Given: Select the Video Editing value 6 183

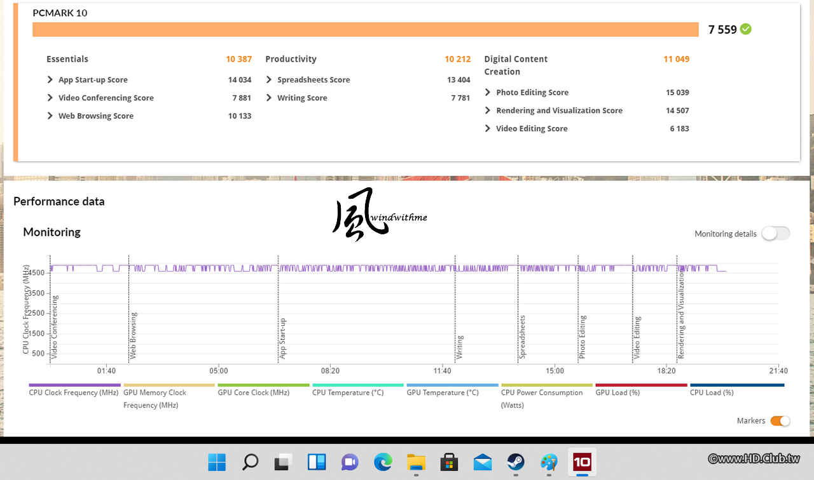Looking at the screenshot, I should click(679, 128).
